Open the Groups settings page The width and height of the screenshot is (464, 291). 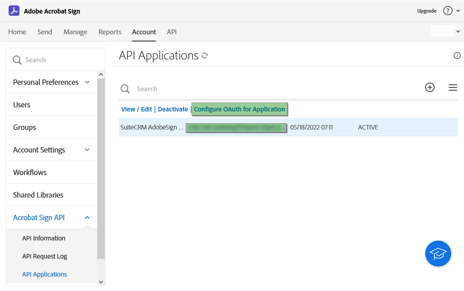coord(24,127)
